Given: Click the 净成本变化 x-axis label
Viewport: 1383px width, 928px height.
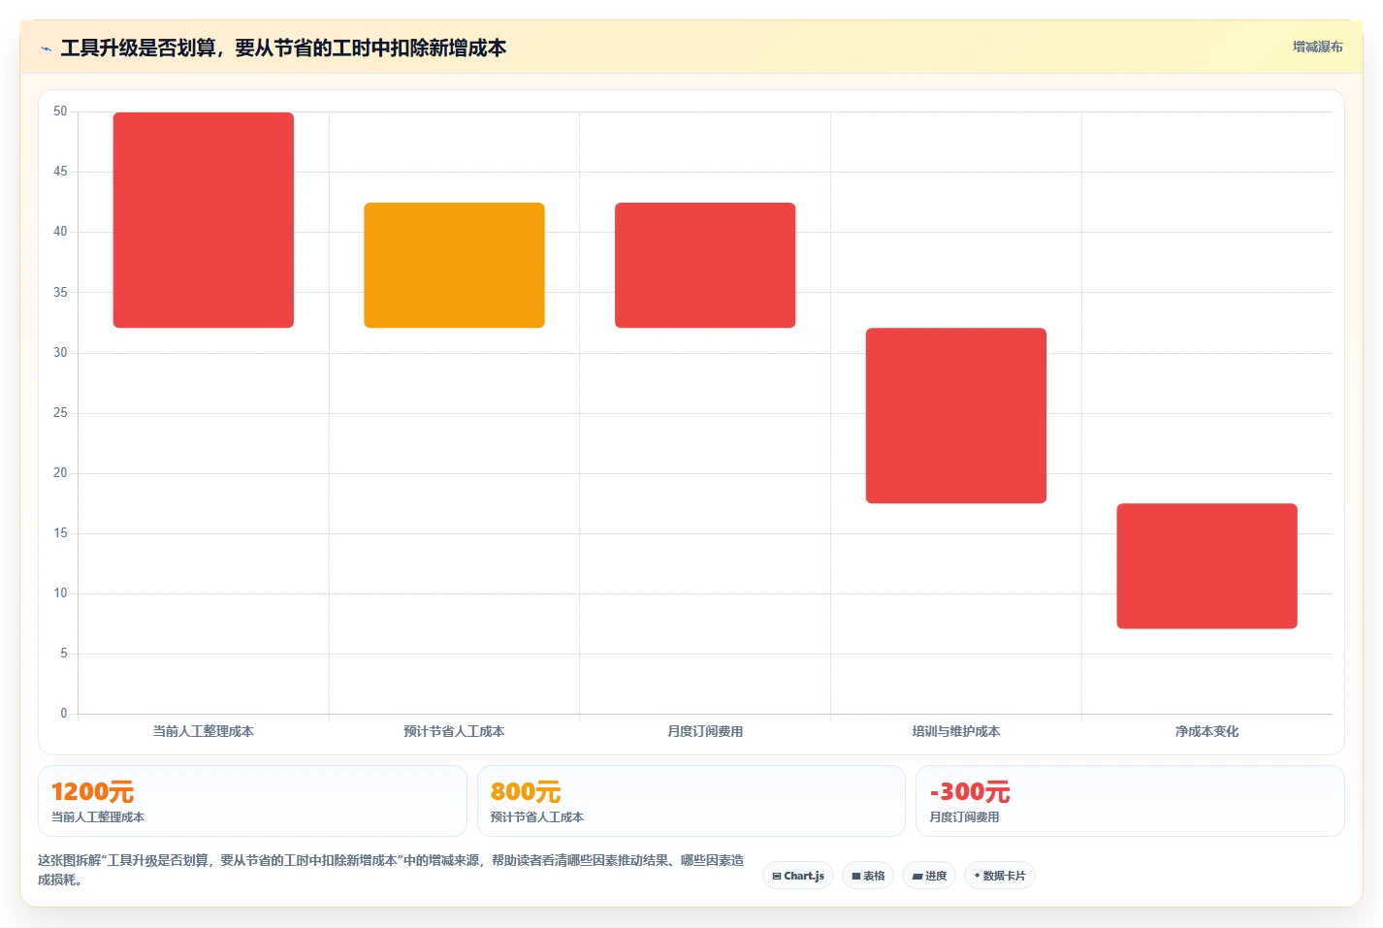Looking at the screenshot, I should [1206, 731].
